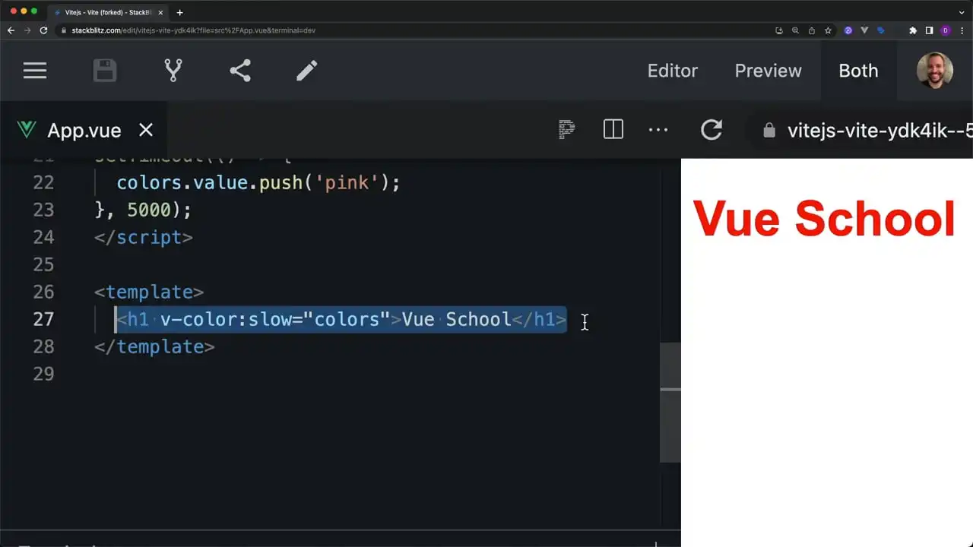The image size is (973, 547).
Task: Select the App.vue editor tab
Action: point(84,130)
